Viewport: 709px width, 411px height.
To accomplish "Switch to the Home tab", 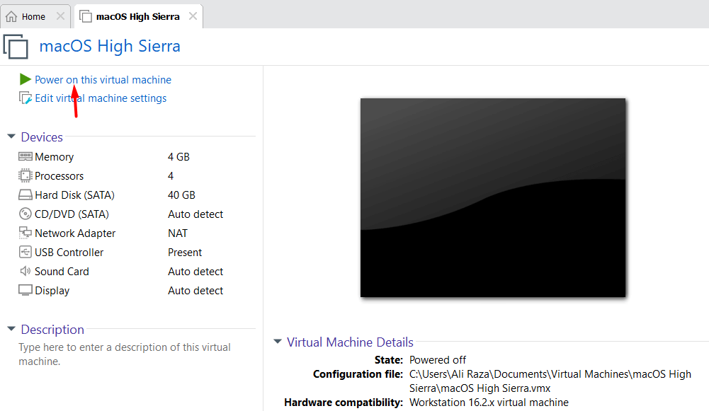I will pyautogui.click(x=27, y=16).
